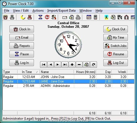Click the refresh arrow button
Screen dimensions: 137x123
pos(94,64)
